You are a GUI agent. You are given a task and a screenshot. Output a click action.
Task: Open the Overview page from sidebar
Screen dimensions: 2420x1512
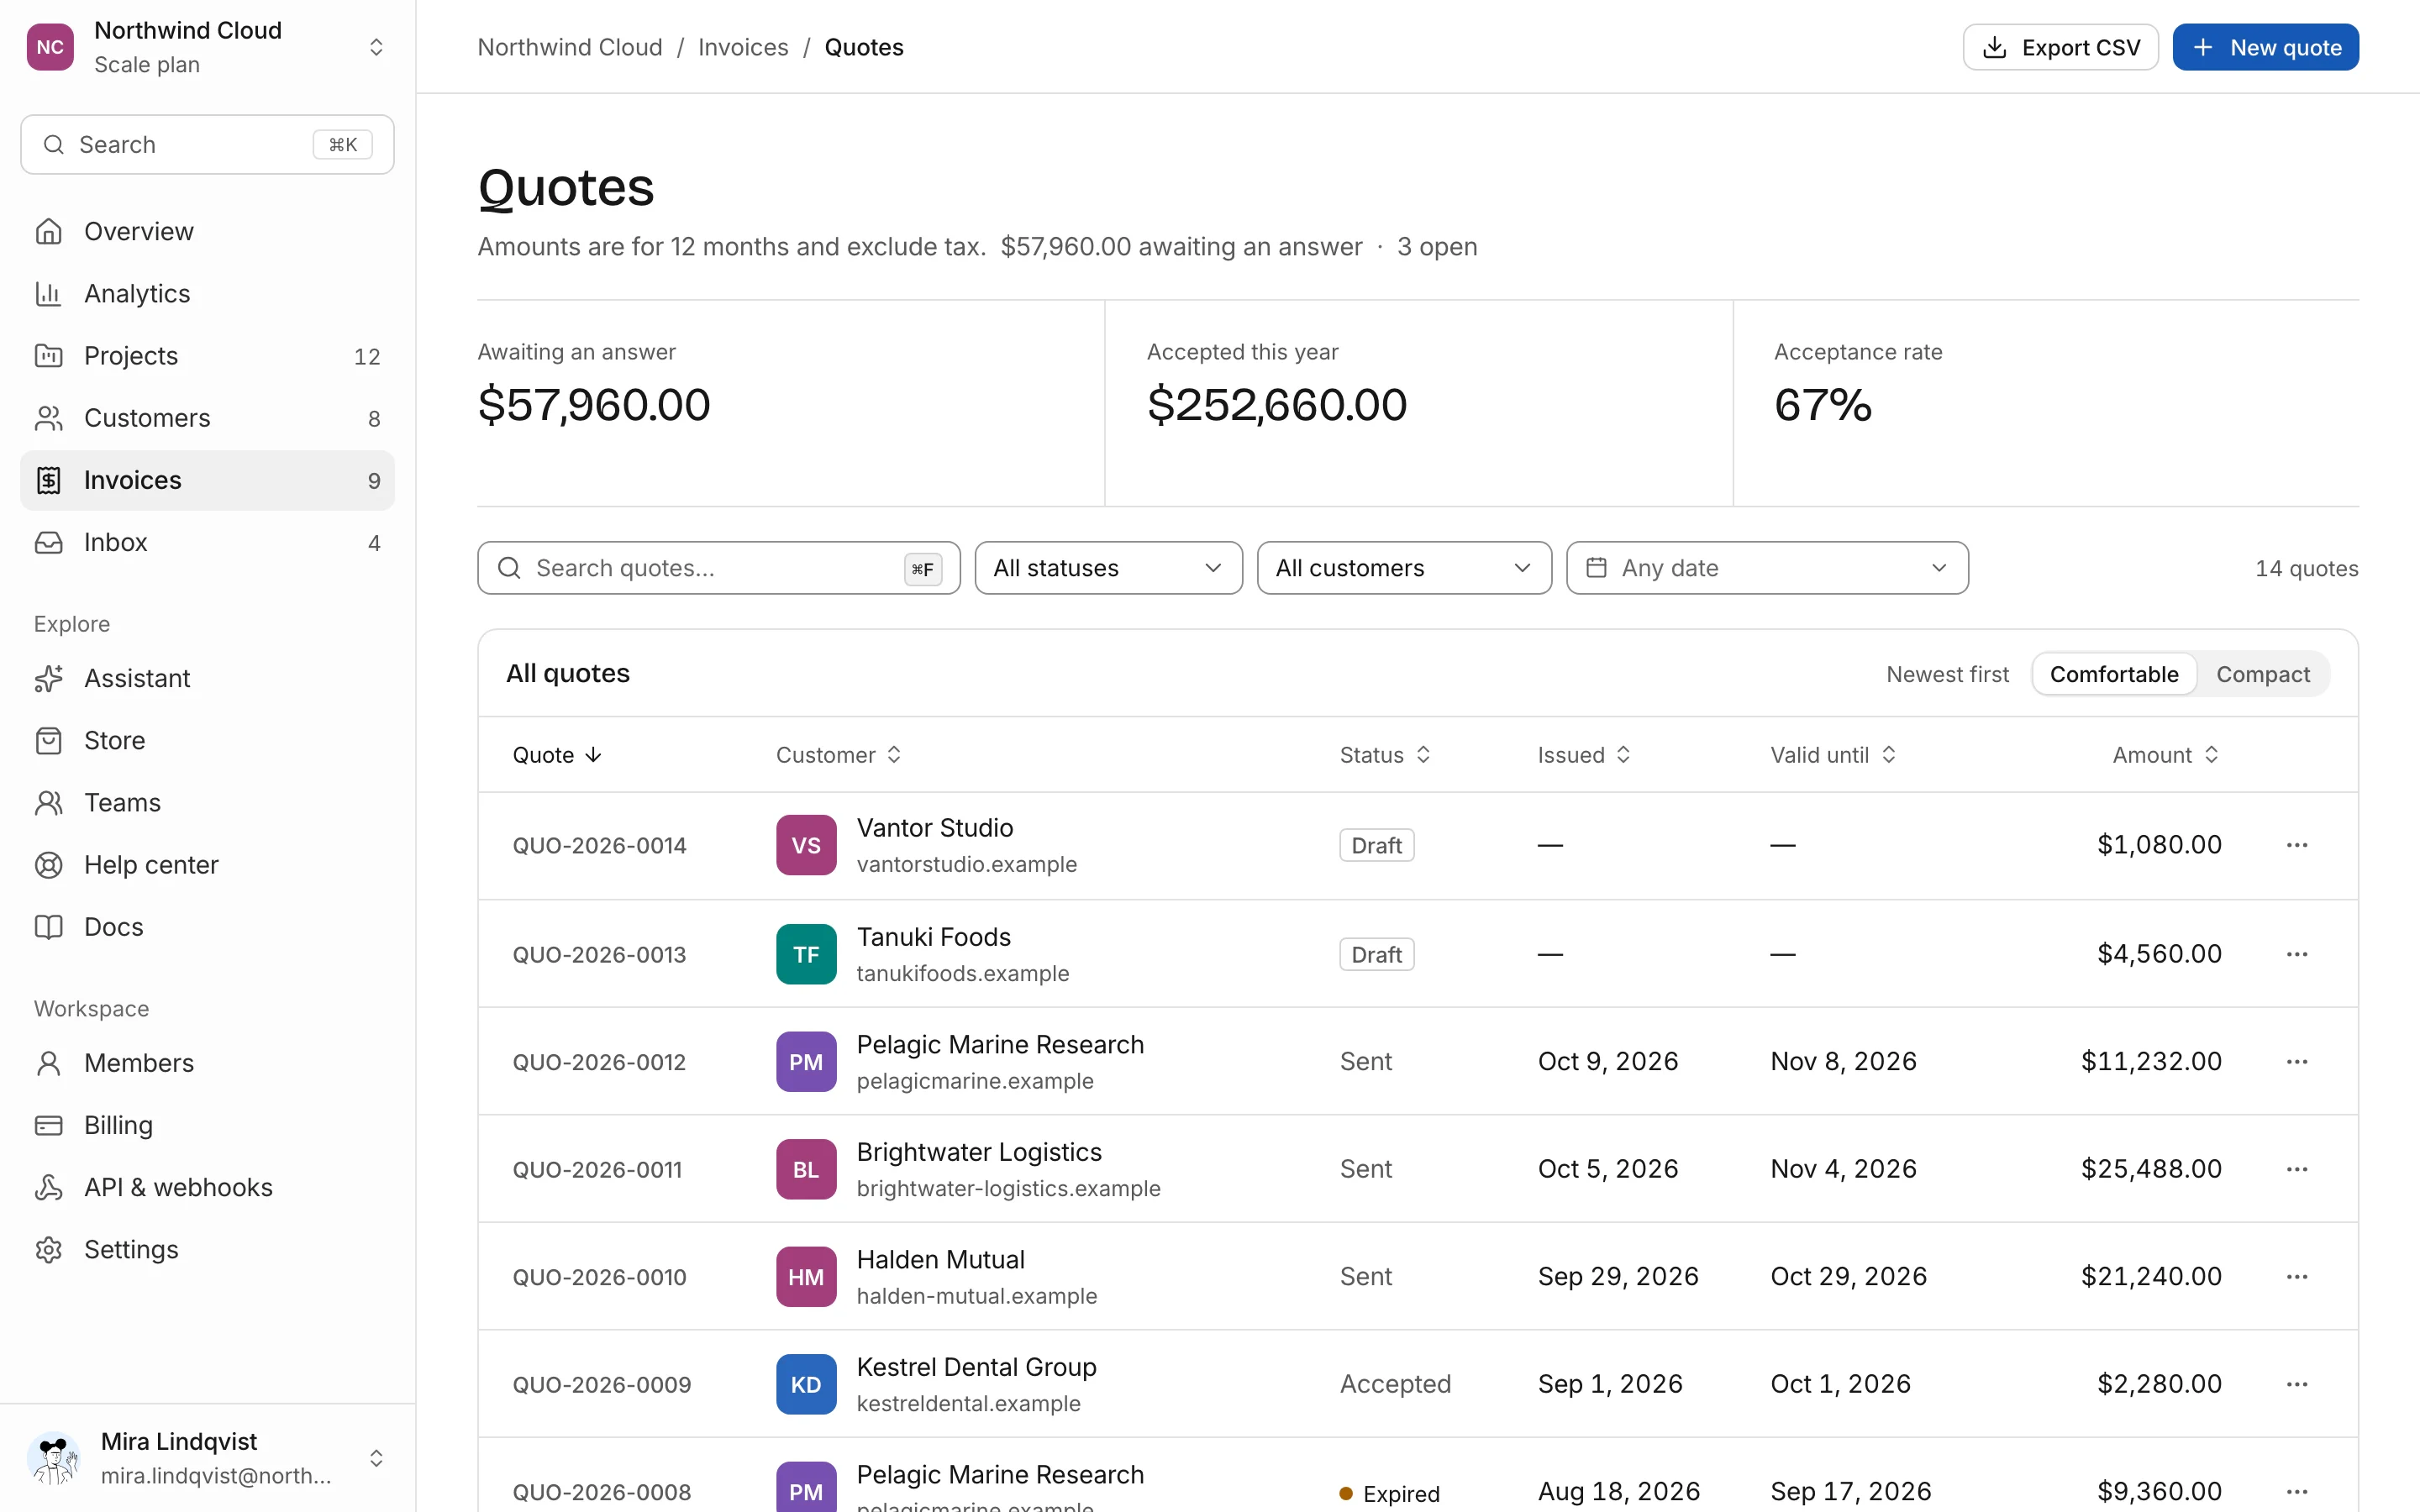tap(207, 231)
